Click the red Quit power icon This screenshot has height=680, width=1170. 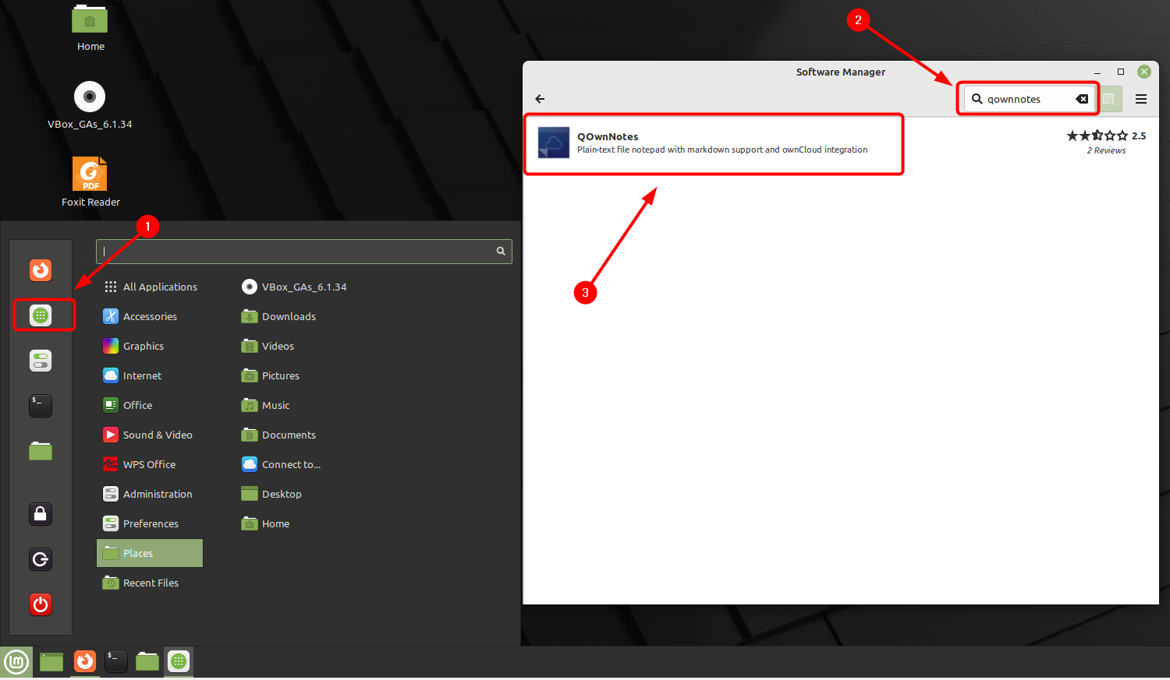click(x=41, y=604)
